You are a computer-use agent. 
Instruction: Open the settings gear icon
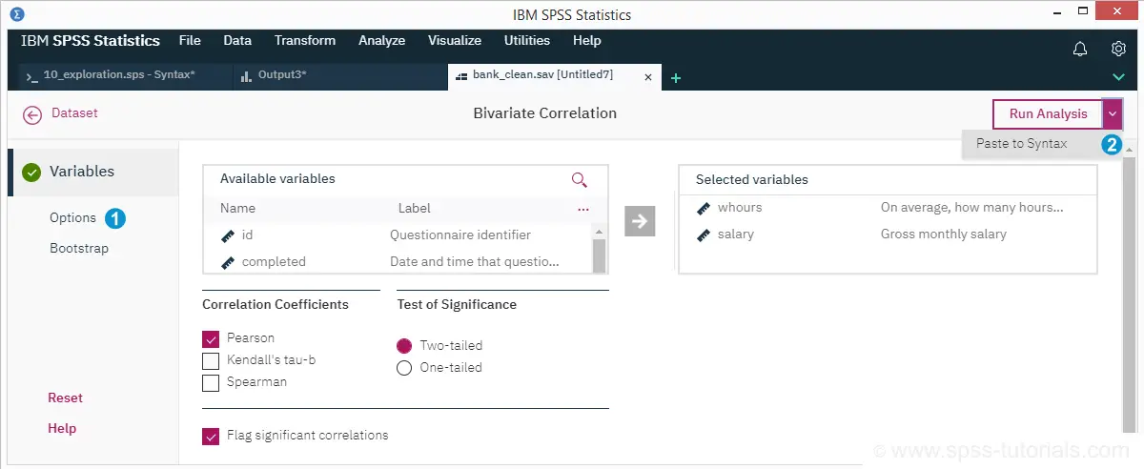pos(1119,49)
